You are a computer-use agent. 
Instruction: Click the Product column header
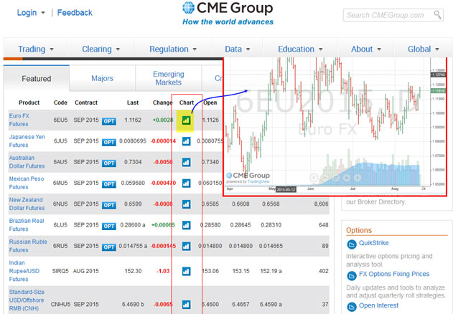tap(29, 103)
